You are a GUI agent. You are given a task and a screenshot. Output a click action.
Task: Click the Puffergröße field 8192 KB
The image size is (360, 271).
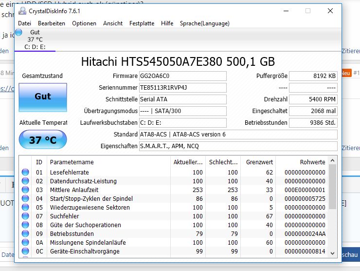(313, 76)
